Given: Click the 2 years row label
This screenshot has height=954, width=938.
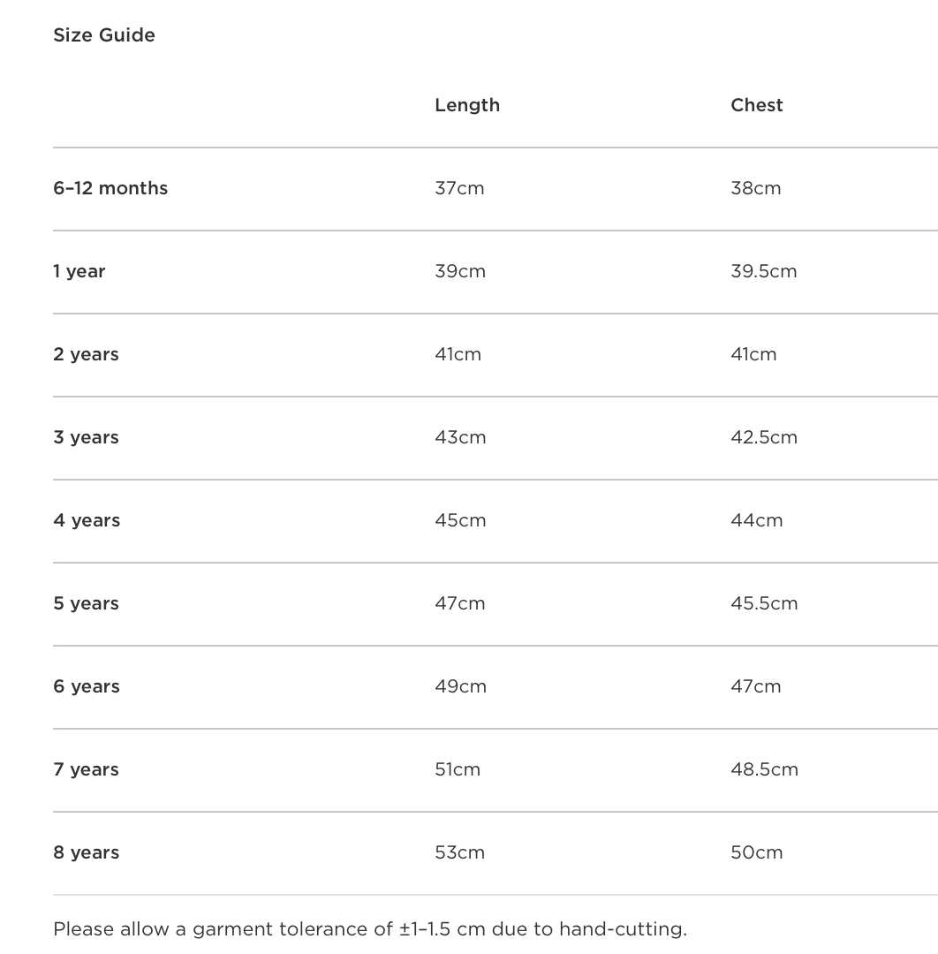Looking at the screenshot, I should pos(86,354).
